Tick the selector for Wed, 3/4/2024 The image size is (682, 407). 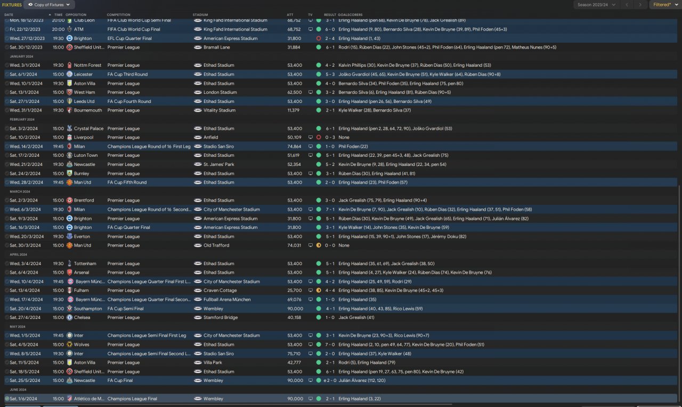(7, 264)
